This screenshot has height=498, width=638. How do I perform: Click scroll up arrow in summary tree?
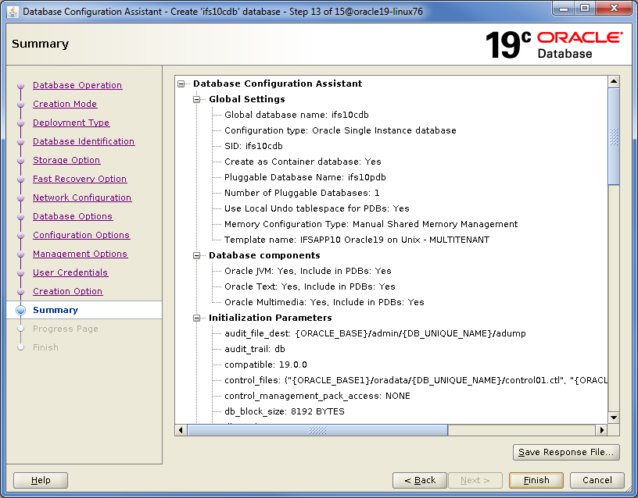point(614,82)
